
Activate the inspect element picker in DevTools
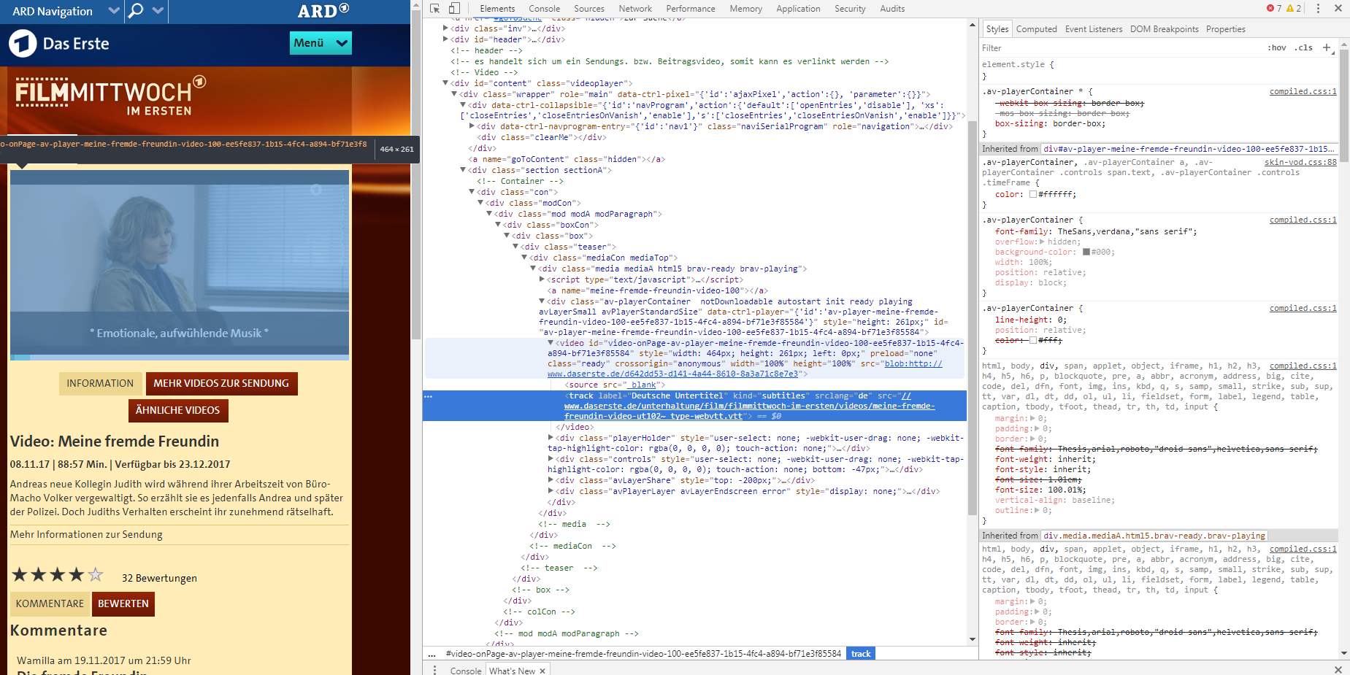point(435,9)
